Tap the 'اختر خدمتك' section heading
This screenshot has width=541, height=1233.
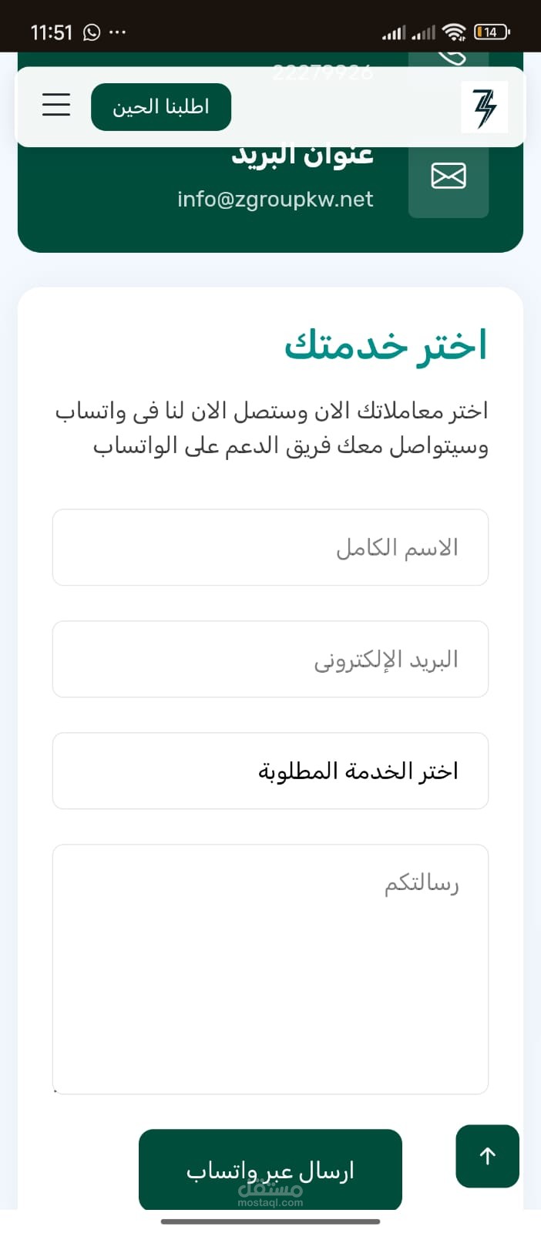pyautogui.click(x=386, y=344)
